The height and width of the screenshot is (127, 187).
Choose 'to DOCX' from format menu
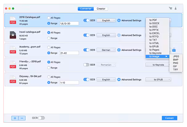pyautogui.click(x=154, y=23)
